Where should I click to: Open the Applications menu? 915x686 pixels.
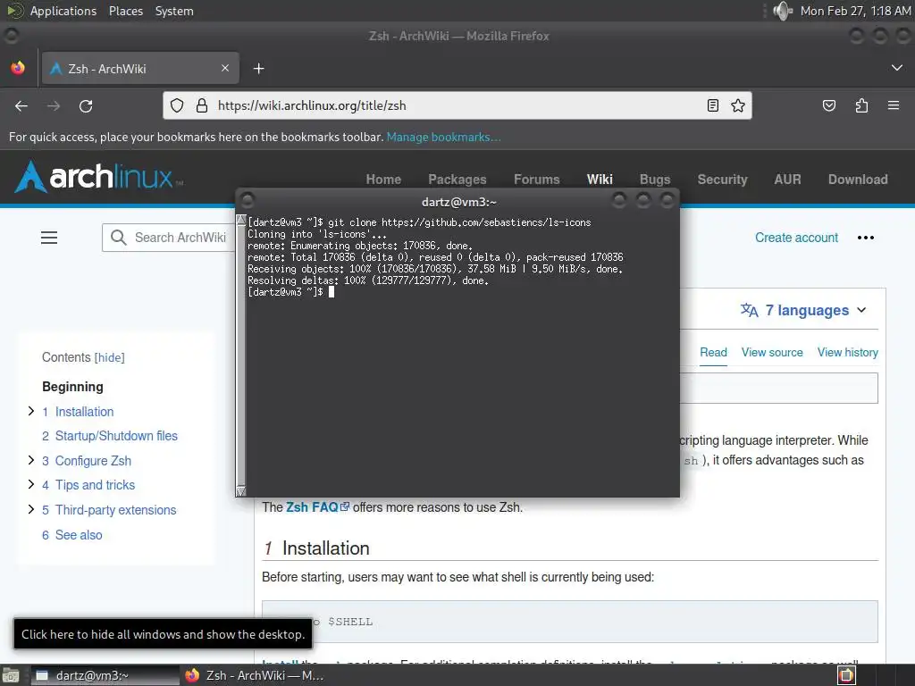pyautogui.click(x=63, y=11)
